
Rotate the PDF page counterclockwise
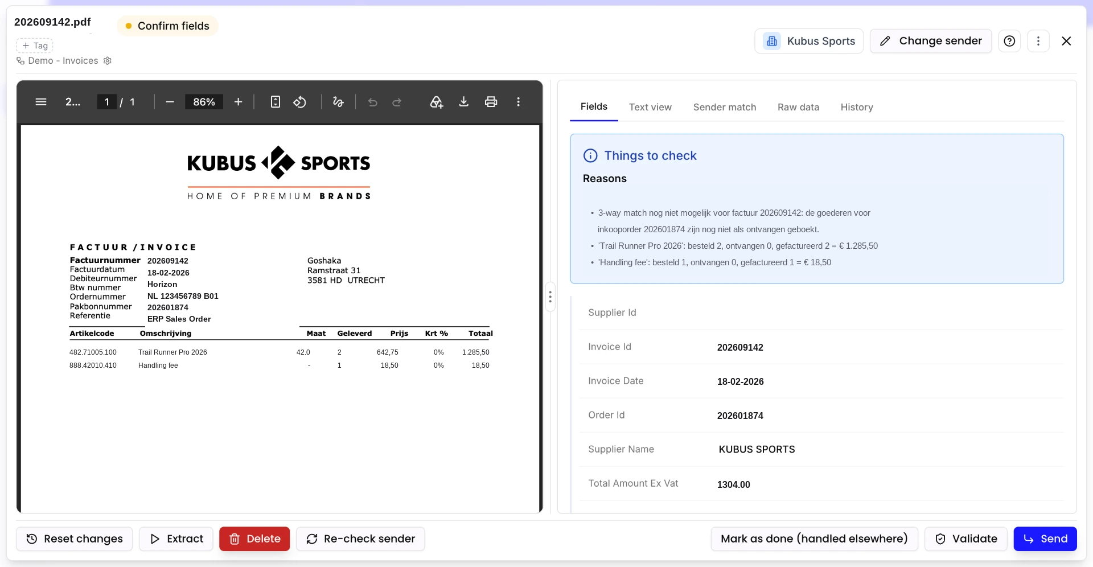click(300, 102)
